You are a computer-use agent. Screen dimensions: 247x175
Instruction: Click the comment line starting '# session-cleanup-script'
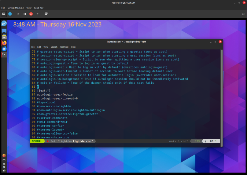pos(108,60)
